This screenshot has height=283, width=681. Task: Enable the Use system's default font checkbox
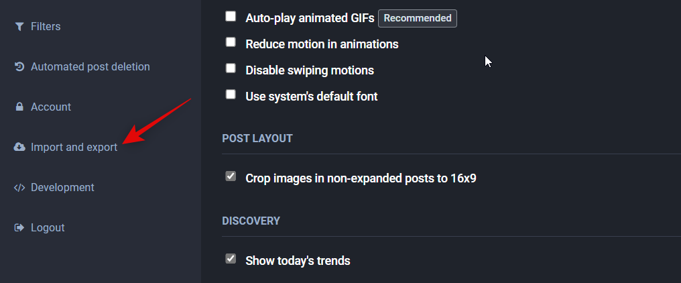click(231, 95)
